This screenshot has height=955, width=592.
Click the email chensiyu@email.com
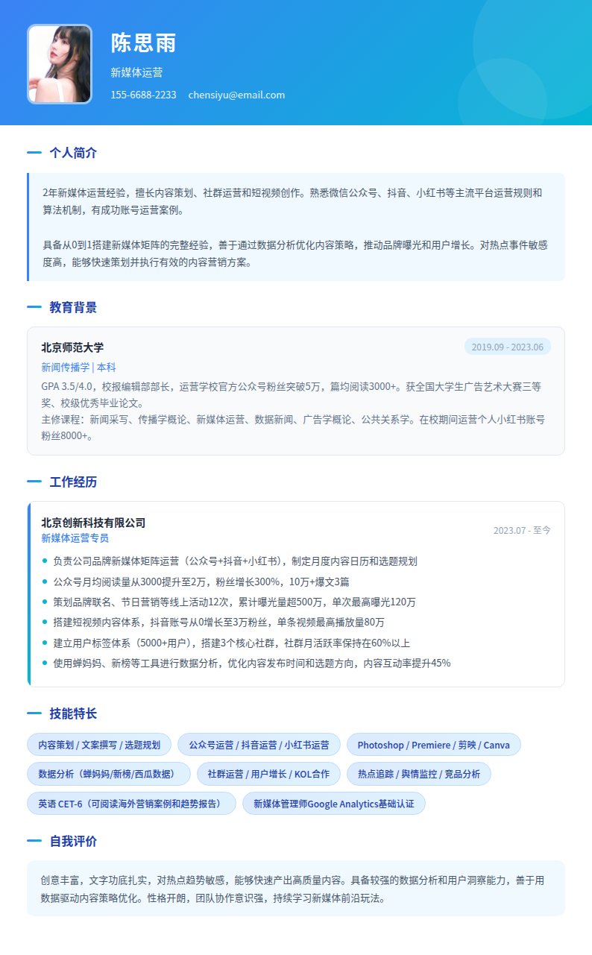click(236, 95)
